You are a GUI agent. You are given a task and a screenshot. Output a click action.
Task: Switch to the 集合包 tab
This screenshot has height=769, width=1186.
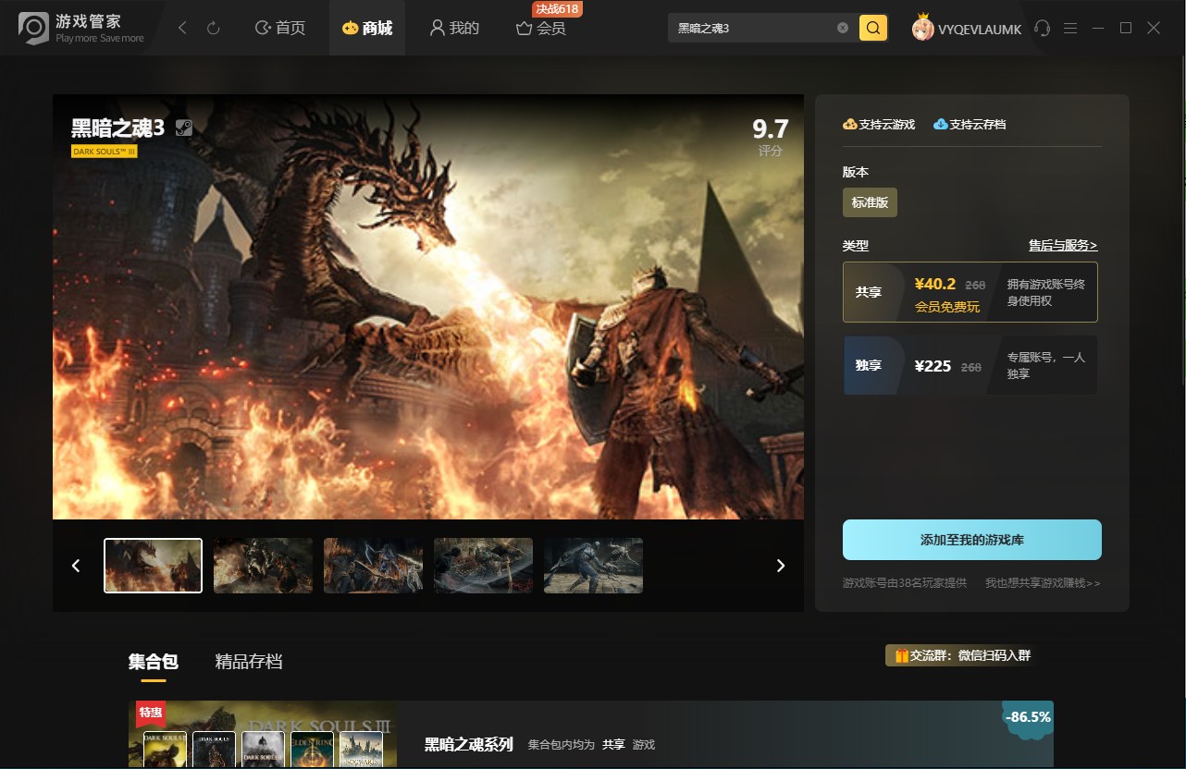[153, 662]
